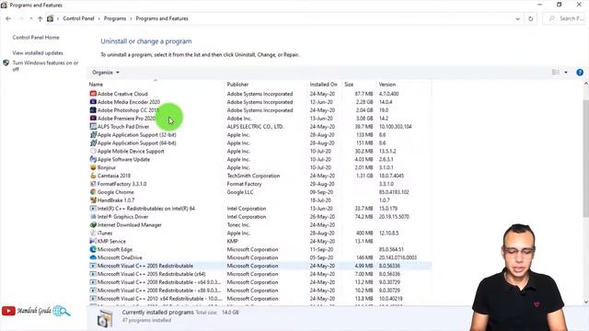
Task: Click Programs in the breadcrumb path
Action: (115, 18)
